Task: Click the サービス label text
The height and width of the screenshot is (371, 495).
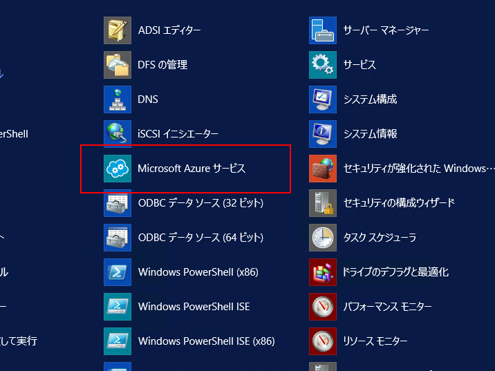Action: (360, 65)
